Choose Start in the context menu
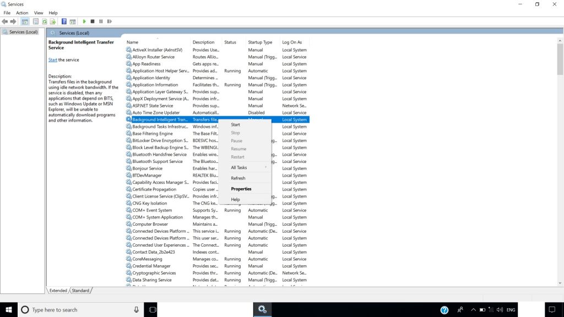Viewport: 564px width, 317px height. pyautogui.click(x=245, y=125)
